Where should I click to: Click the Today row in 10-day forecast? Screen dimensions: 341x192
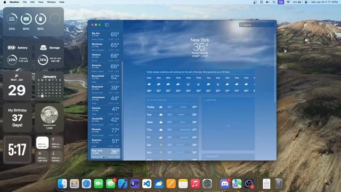click(x=172, y=107)
